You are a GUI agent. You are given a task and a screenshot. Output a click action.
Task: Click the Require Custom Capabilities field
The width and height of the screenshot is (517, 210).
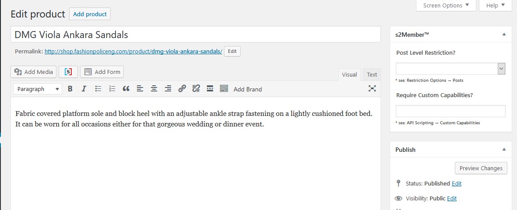(451, 111)
